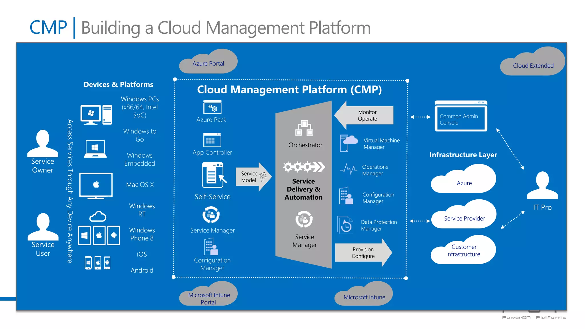Click the Mac OS X monitor icon
Image resolution: width=585 pixels, height=329 pixels.
coord(96,185)
